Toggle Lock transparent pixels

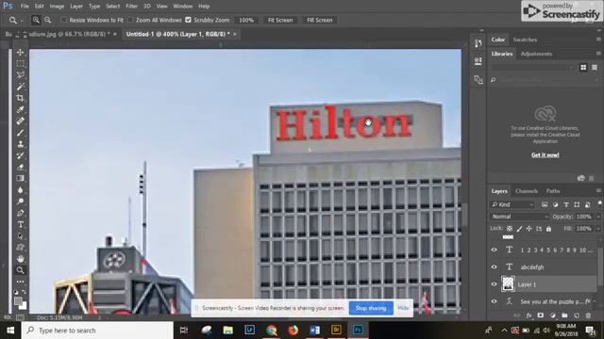510,228
